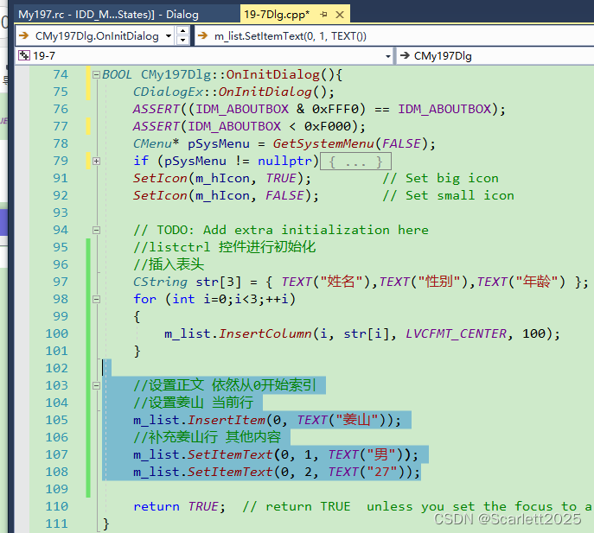Viewport: 594px width, 533px height.
Task: Expand the collapsed { ... } code box
Action: (x=355, y=162)
